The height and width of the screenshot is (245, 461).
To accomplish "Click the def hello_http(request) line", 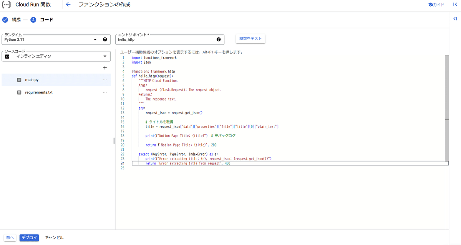I will [153, 76].
